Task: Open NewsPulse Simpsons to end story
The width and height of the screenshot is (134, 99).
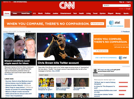Action: (105, 87)
